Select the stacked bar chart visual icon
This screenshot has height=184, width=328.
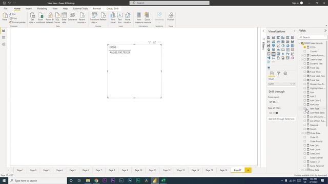(x=269, y=37)
